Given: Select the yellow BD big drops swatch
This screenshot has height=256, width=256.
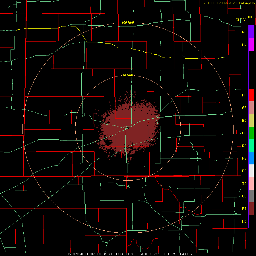Looking at the screenshot, I should point(251,121).
